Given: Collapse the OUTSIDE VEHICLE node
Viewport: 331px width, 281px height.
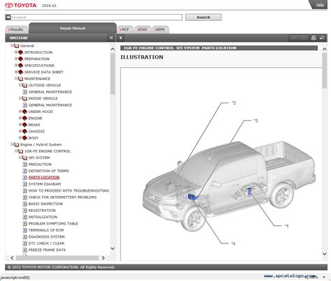Looking at the screenshot, I should point(20,85).
